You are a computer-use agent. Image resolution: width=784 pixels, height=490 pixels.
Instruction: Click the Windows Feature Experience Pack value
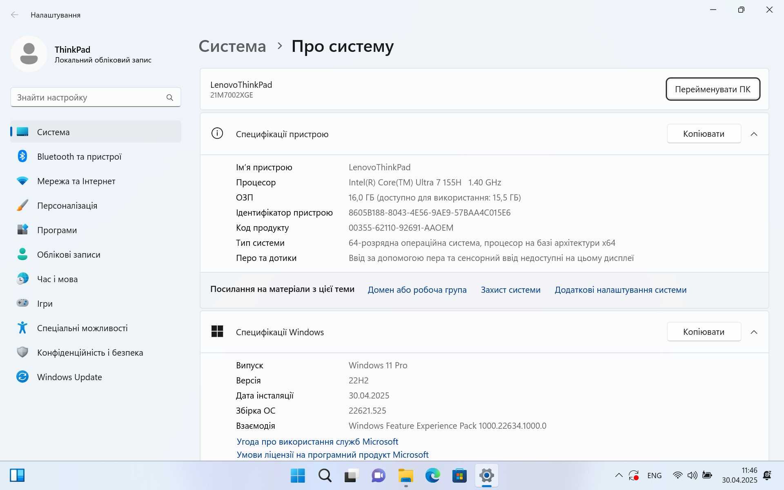click(x=447, y=426)
